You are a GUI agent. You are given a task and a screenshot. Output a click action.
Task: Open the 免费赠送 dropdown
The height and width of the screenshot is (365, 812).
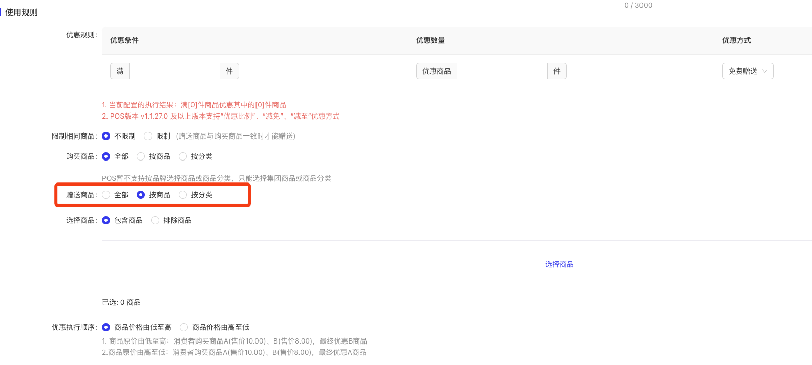tap(747, 71)
